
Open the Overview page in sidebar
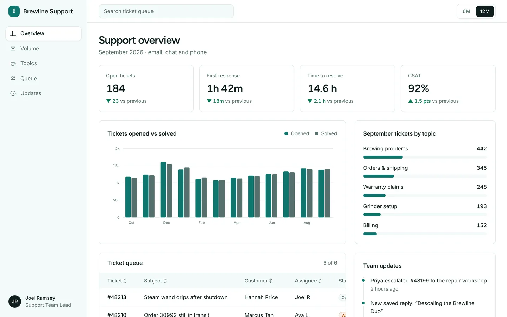point(43,33)
